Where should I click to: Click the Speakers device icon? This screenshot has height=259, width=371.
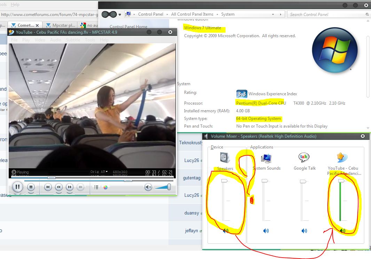pyautogui.click(x=225, y=158)
